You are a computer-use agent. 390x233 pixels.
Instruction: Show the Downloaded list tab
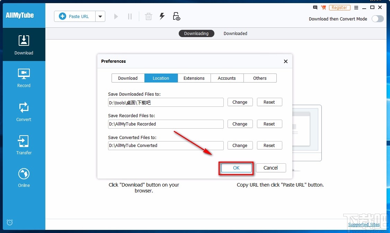pos(235,34)
